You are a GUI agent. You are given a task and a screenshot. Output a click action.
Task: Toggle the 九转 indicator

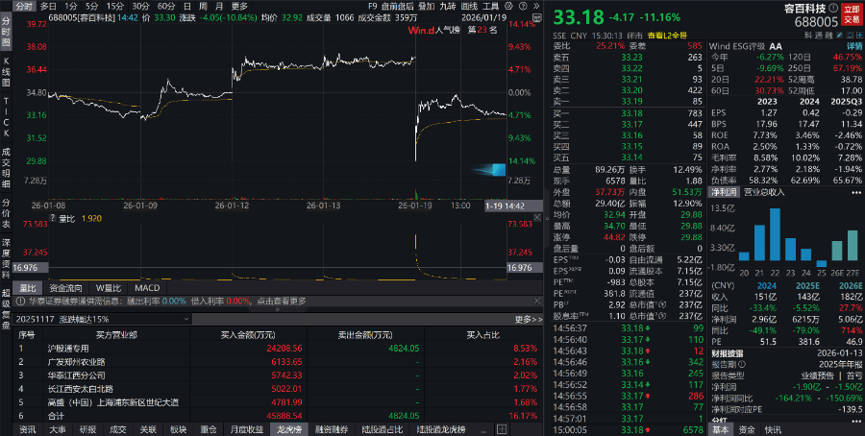pyautogui.click(x=447, y=6)
